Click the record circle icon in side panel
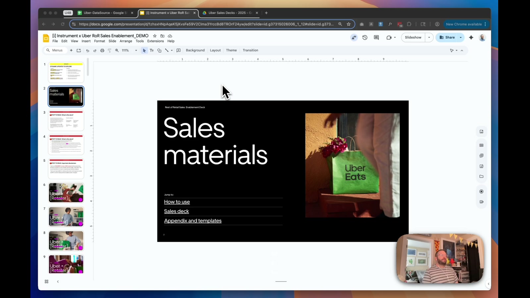Image resolution: width=530 pixels, height=298 pixels. point(481,191)
